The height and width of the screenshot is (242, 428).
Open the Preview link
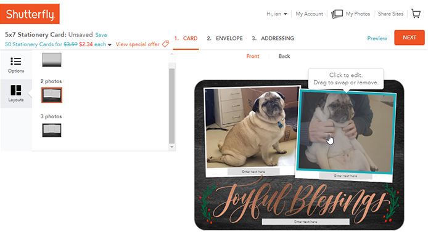click(377, 38)
